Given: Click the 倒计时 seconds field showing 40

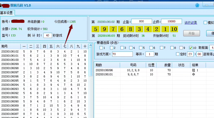Looking at the screenshot, I should tap(47, 35).
